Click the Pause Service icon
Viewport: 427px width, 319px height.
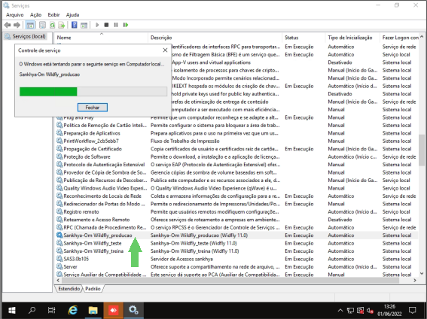pyautogui.click(x=116, y=25)
